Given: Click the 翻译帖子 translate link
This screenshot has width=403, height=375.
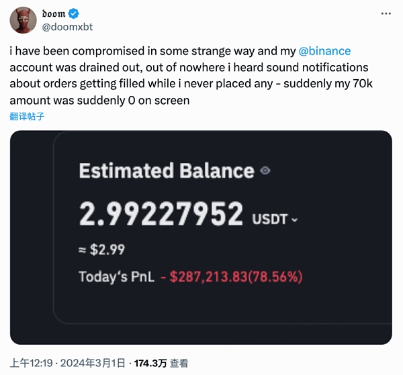Looking at the screenshot, I should pyautogui.click(x=28, y=115).
